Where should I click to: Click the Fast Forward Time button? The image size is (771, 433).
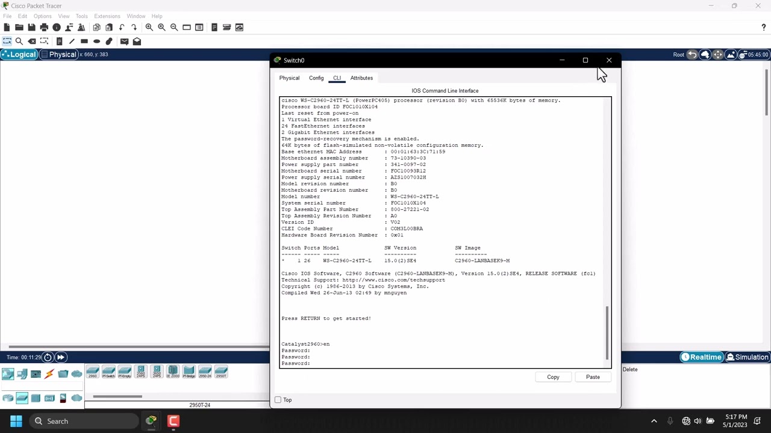pos(61,357)
